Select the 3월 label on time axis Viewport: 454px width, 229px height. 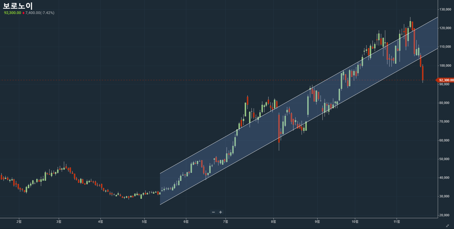click(x=59, y=222)
